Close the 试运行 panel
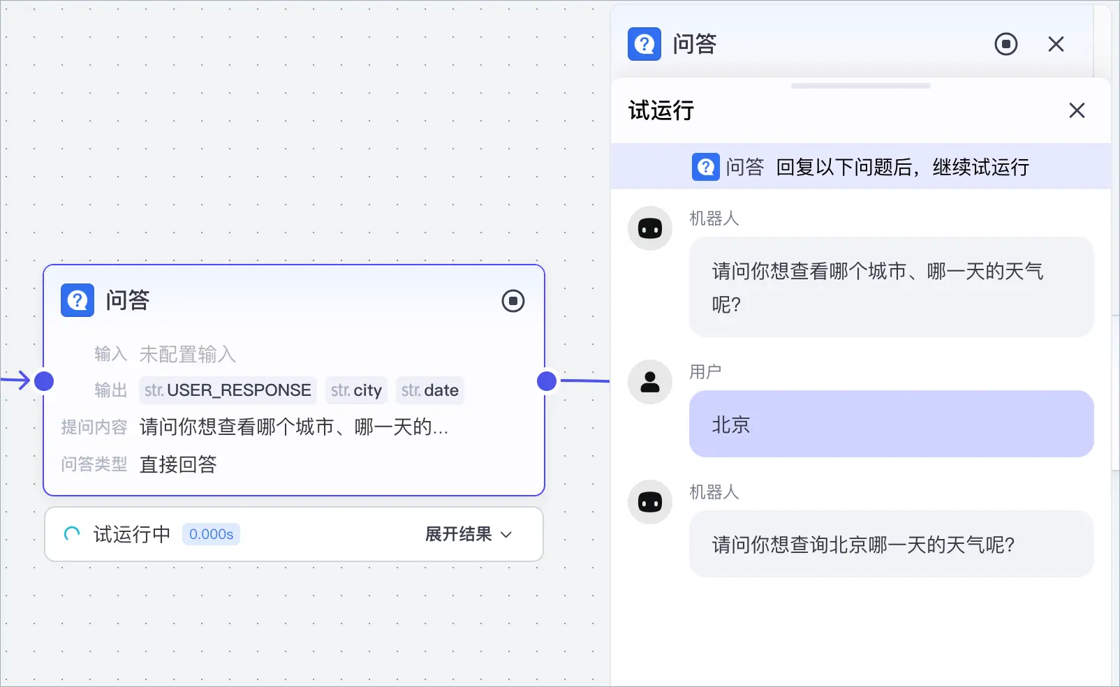The width and height of the screenshot is (1120, 687). tap(1077, 110)
